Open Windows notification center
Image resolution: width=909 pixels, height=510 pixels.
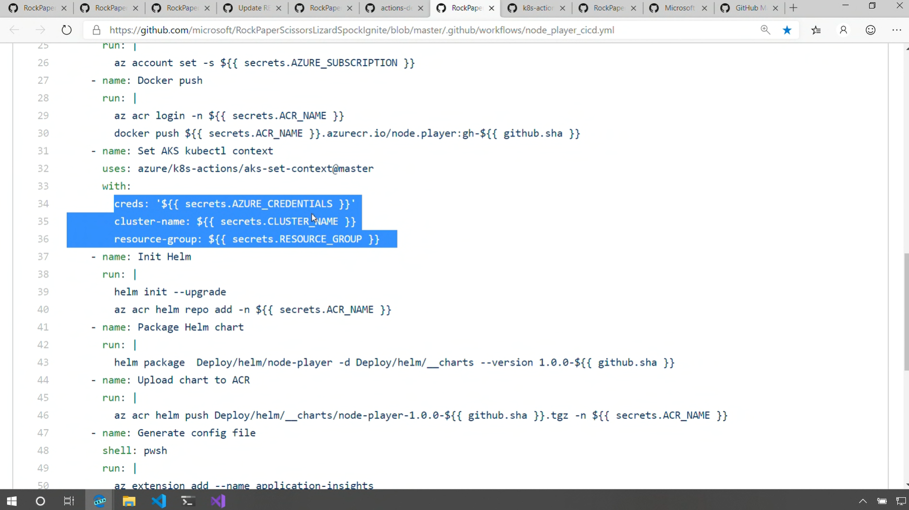point(900,501)
